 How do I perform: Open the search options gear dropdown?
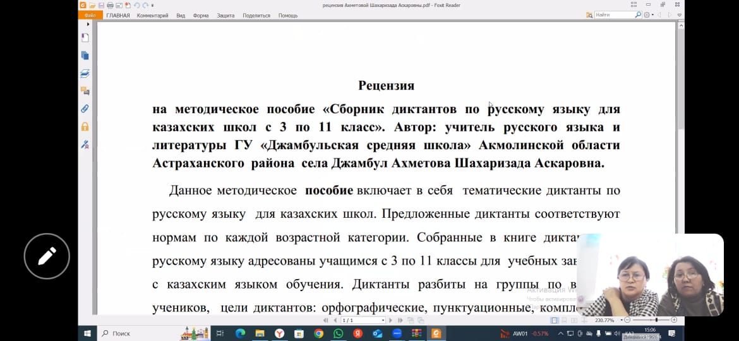point(649,15)
